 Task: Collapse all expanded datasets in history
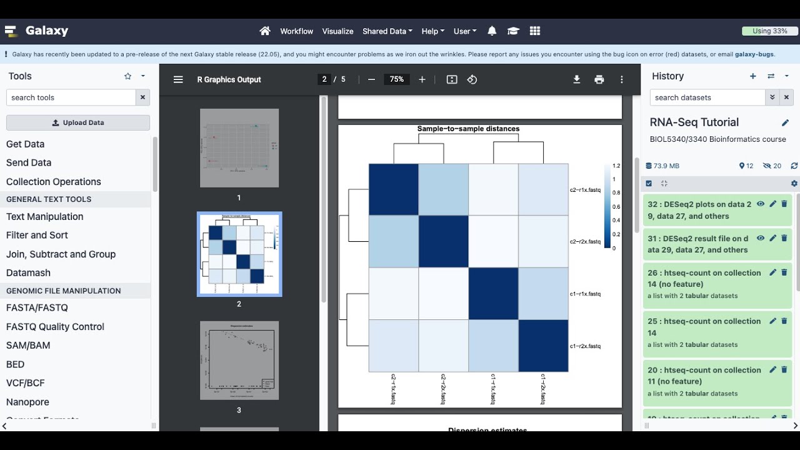tap(664, 183)
